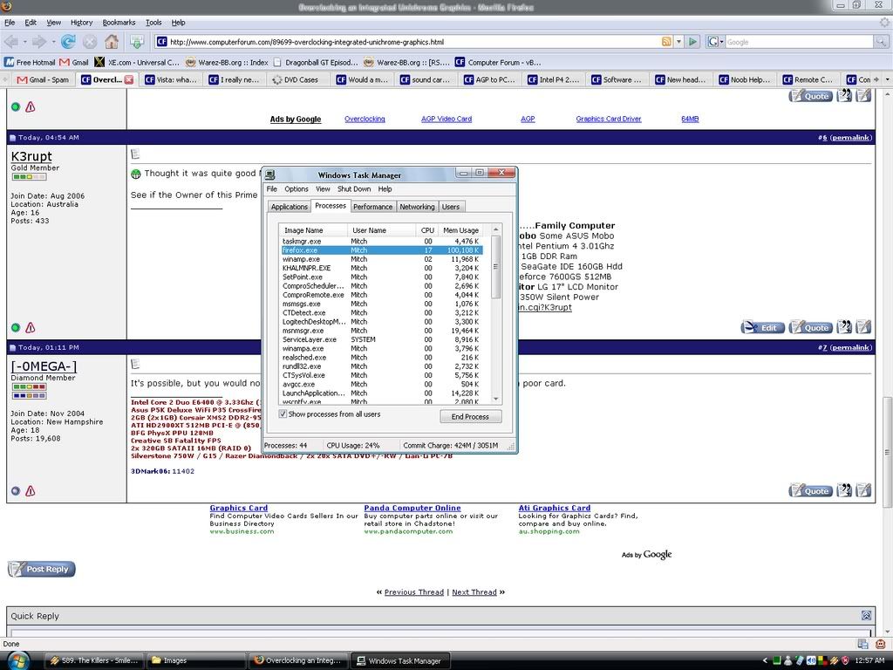Open the Windows Start orb
This screenshot has height=670, width=893.
(x=17, y=660)
